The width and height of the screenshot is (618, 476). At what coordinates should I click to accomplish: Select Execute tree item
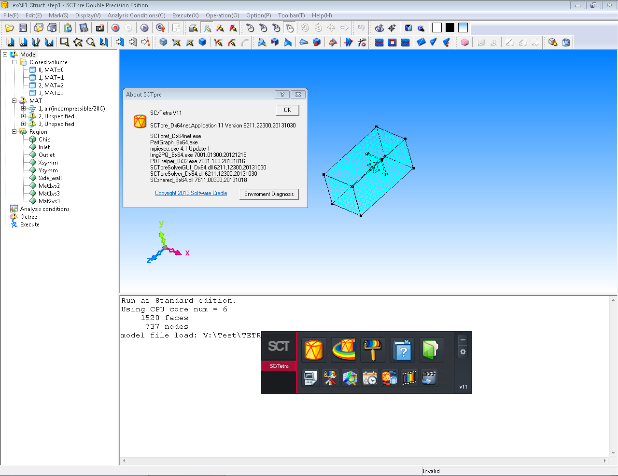point(30,224)
